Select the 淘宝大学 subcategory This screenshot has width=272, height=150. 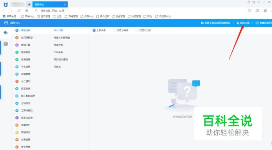click(58, 45)
